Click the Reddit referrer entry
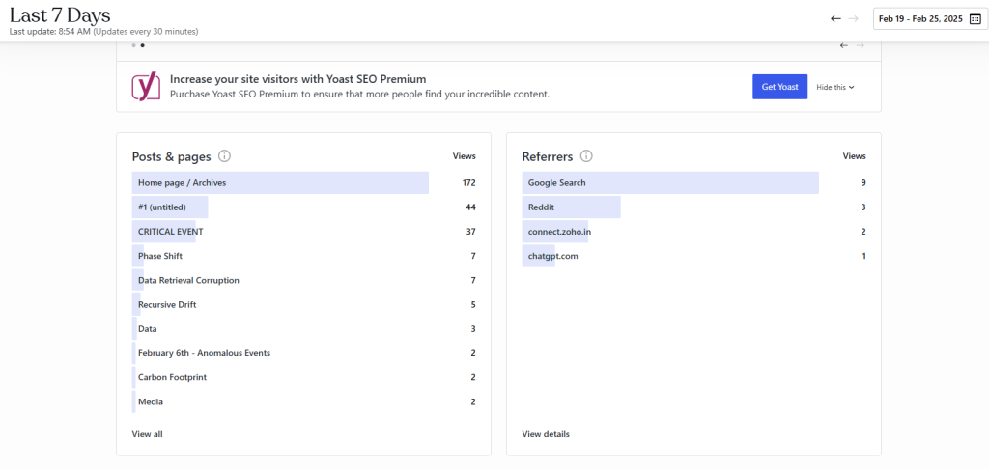Viewport: 989px width, 469px height. point(541,207)
